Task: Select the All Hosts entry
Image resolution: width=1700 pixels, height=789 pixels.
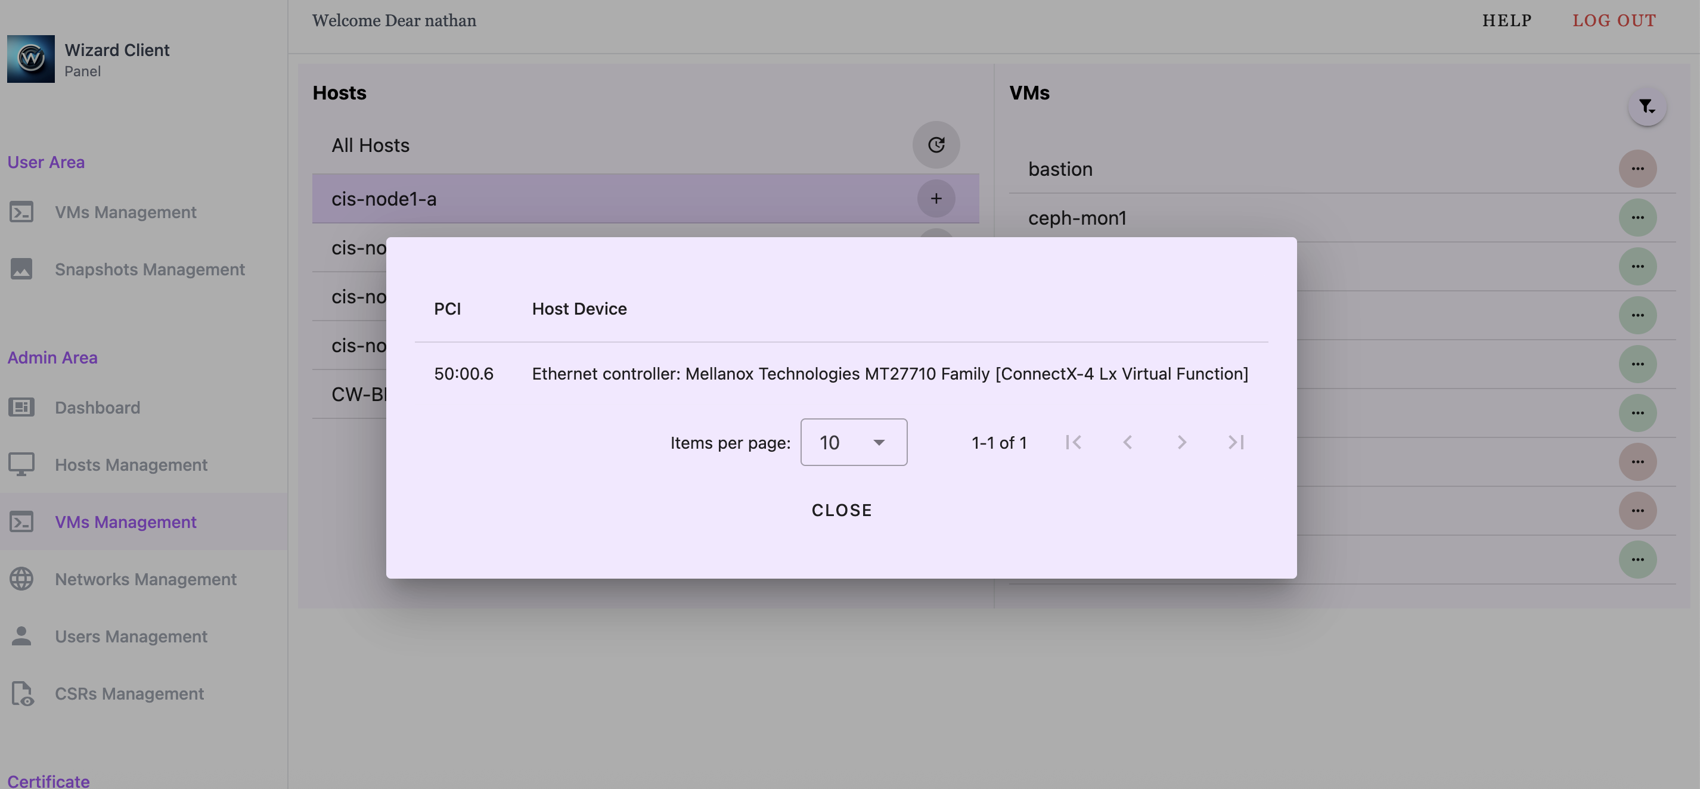Action: pyautogui.click(x=370, y=144)
